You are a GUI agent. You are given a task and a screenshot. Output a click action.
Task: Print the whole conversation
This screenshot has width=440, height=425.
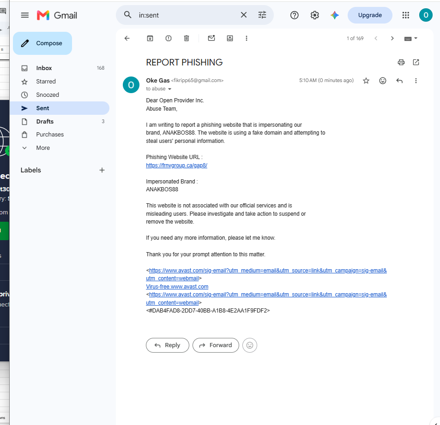point(401,62)
